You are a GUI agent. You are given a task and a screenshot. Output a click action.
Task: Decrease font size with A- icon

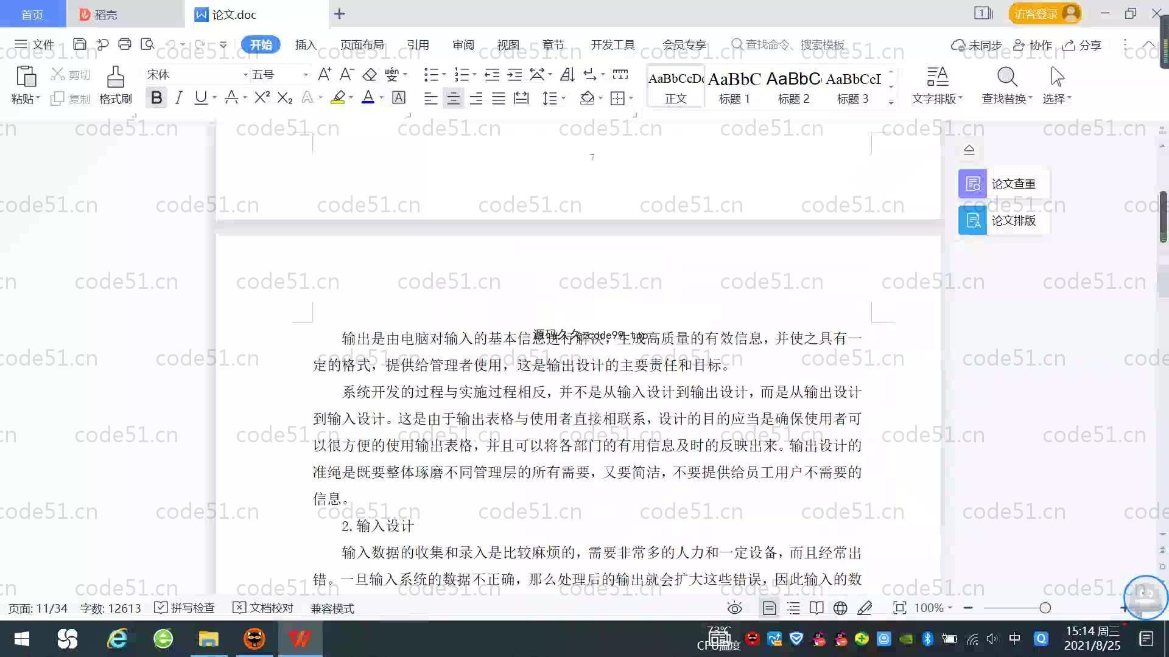coord(346,74)
